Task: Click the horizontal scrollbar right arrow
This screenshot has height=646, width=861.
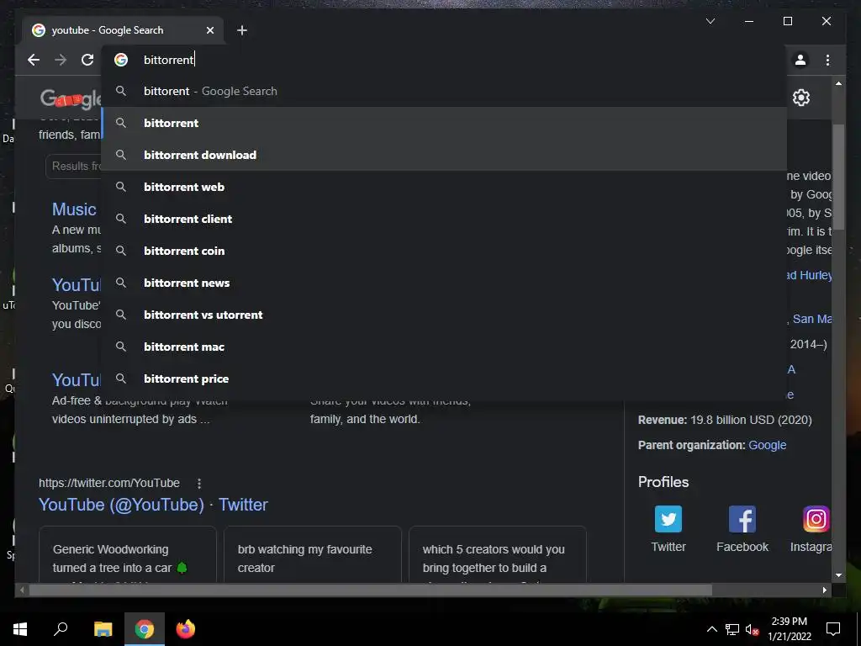Action: (824, 590)
